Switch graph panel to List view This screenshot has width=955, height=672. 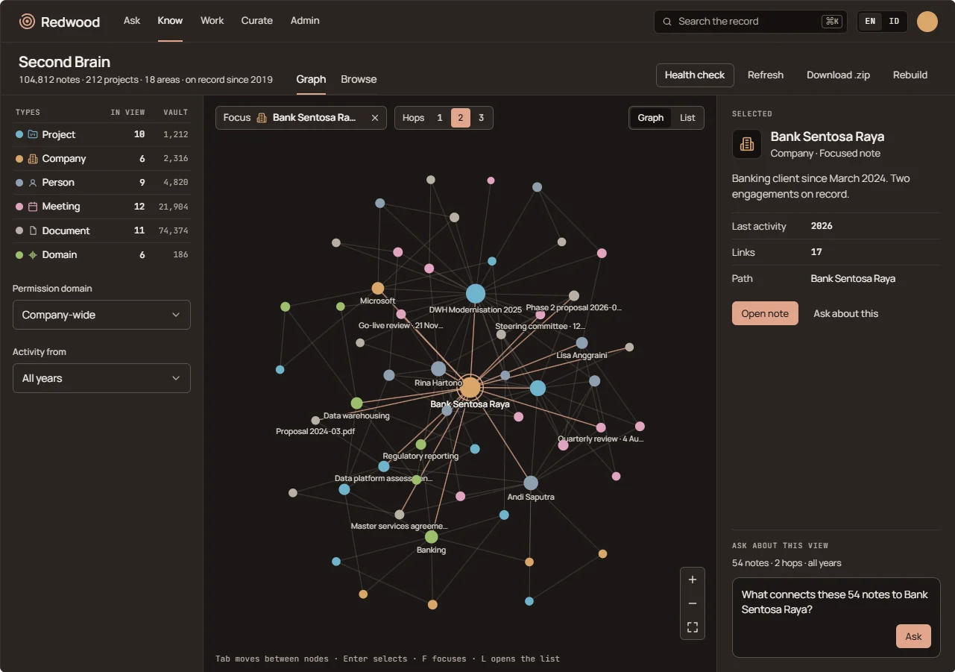pos(687,118)
